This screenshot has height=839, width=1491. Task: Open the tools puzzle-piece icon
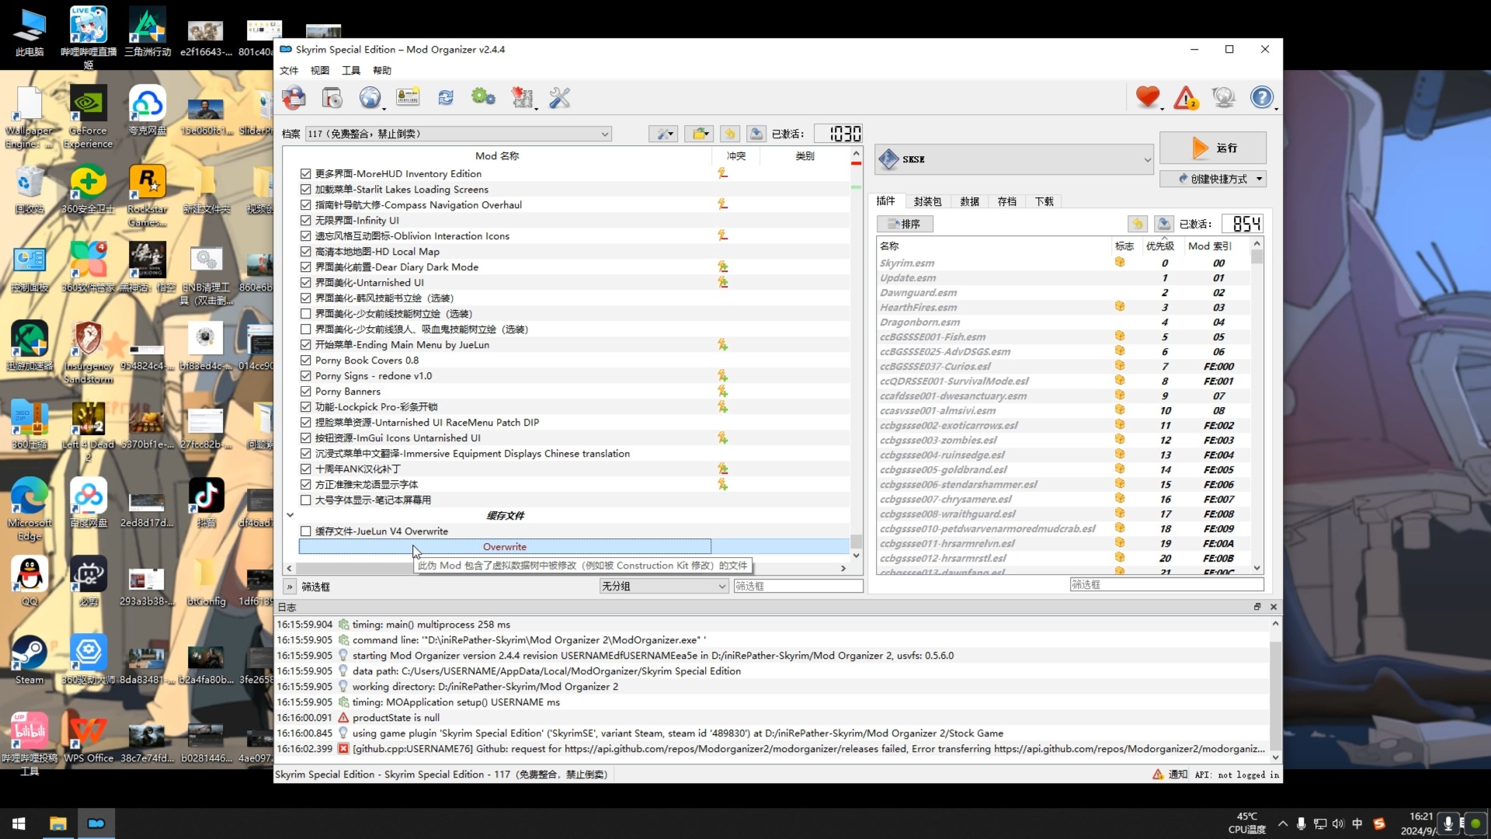(523, 98)
